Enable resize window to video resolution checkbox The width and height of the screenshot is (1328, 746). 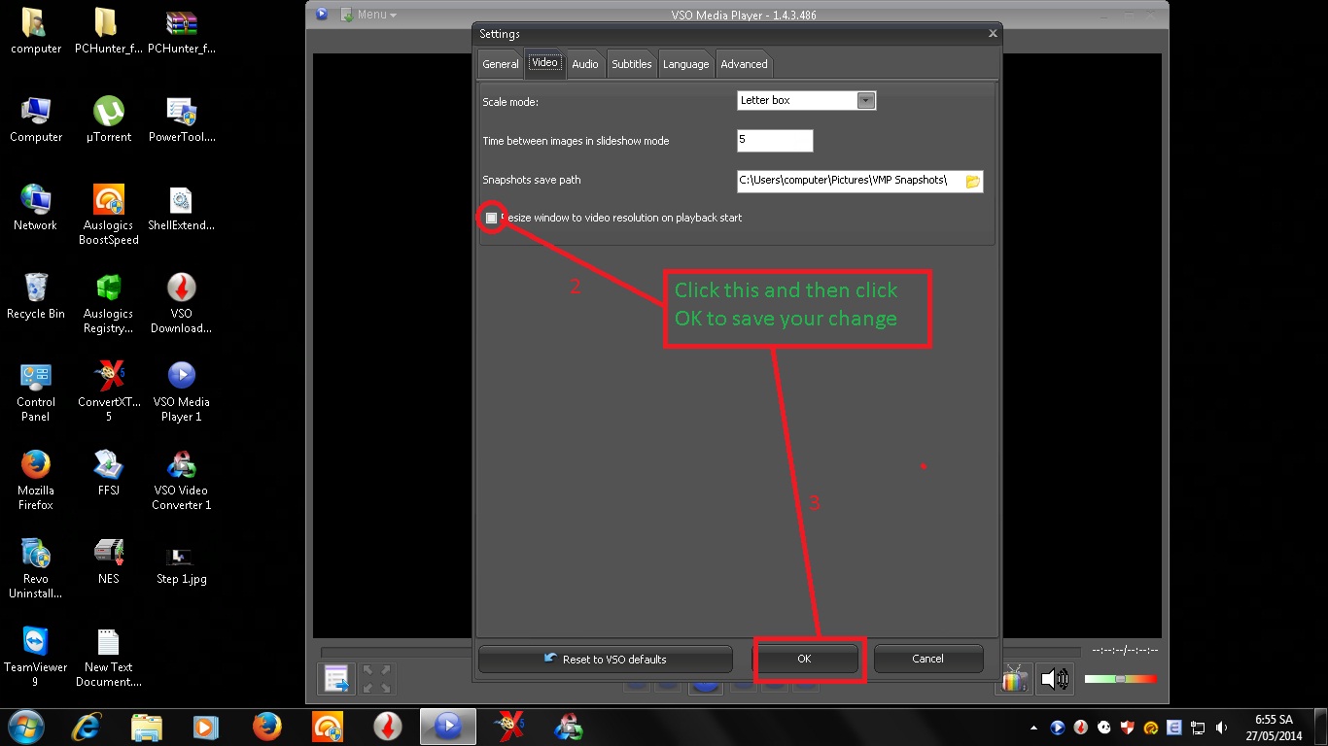[x=491, y=218]
